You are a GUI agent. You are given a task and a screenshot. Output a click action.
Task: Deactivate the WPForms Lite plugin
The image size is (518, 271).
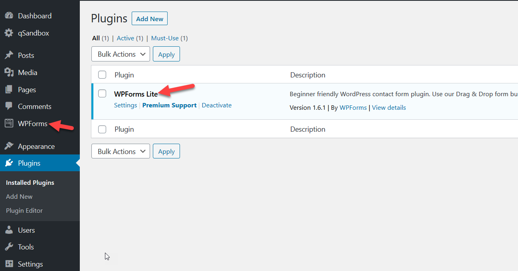(217, 105)
